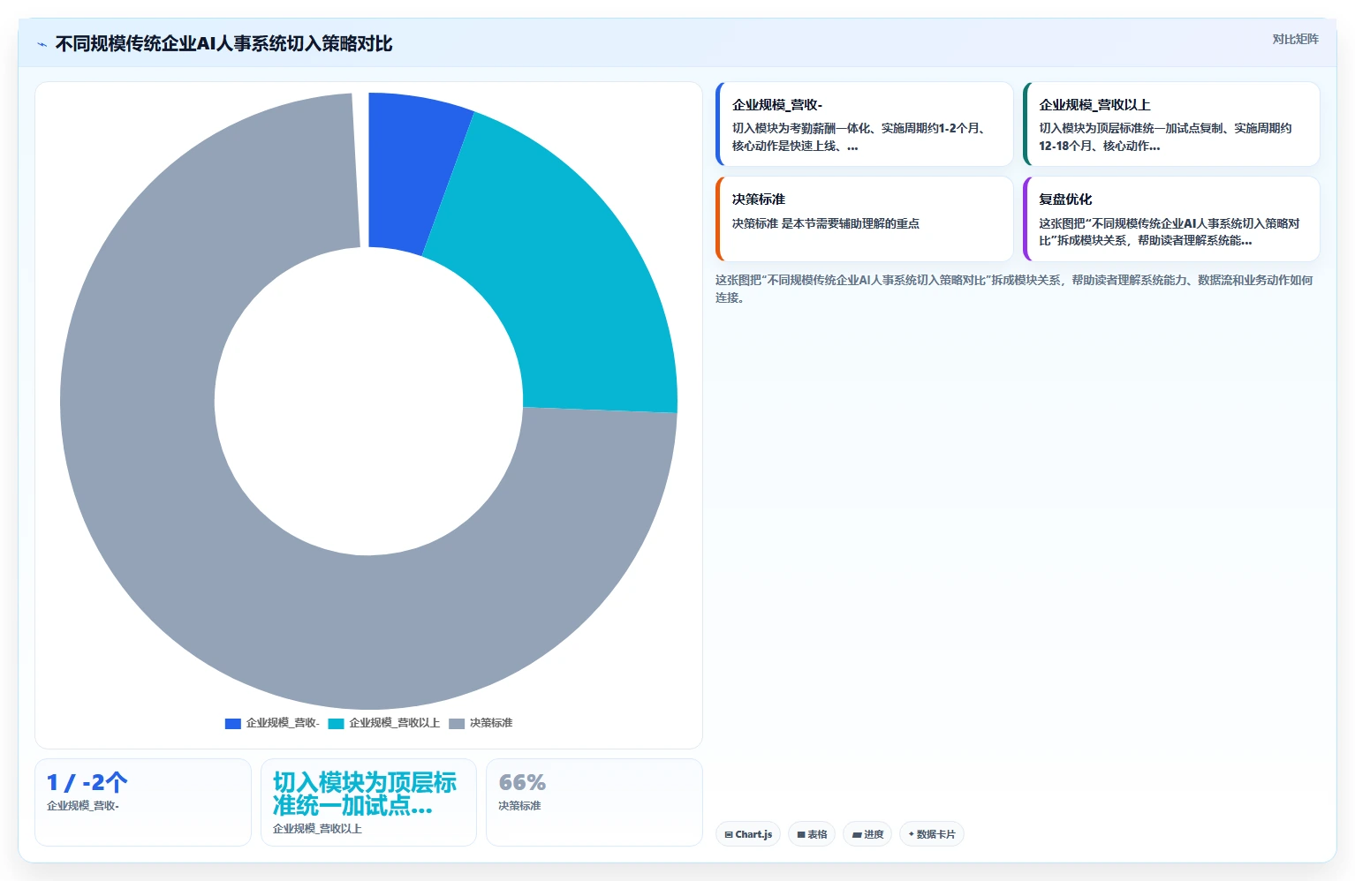1355x881 pixels.
Task: Click the header icon beside the chart title
Action: [x=42, y=44]
